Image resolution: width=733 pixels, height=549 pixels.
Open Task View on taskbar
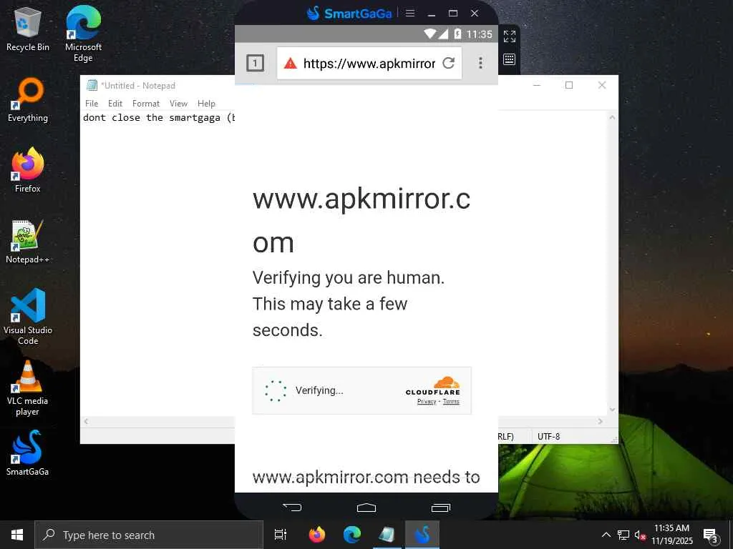tap(281, 535)
